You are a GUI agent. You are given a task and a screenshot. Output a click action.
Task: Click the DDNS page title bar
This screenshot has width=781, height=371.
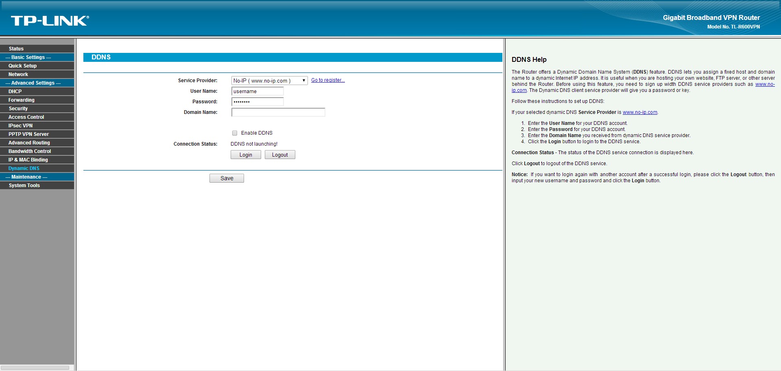coord(292,57)
